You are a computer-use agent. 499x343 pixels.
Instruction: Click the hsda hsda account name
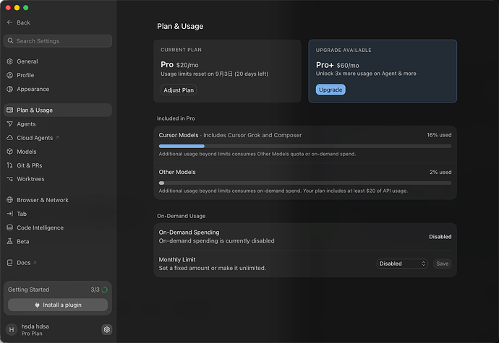(35, 326)
